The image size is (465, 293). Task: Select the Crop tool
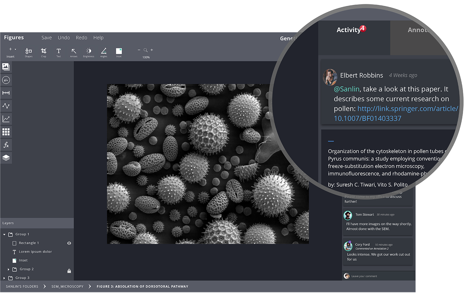pos(44,52)
